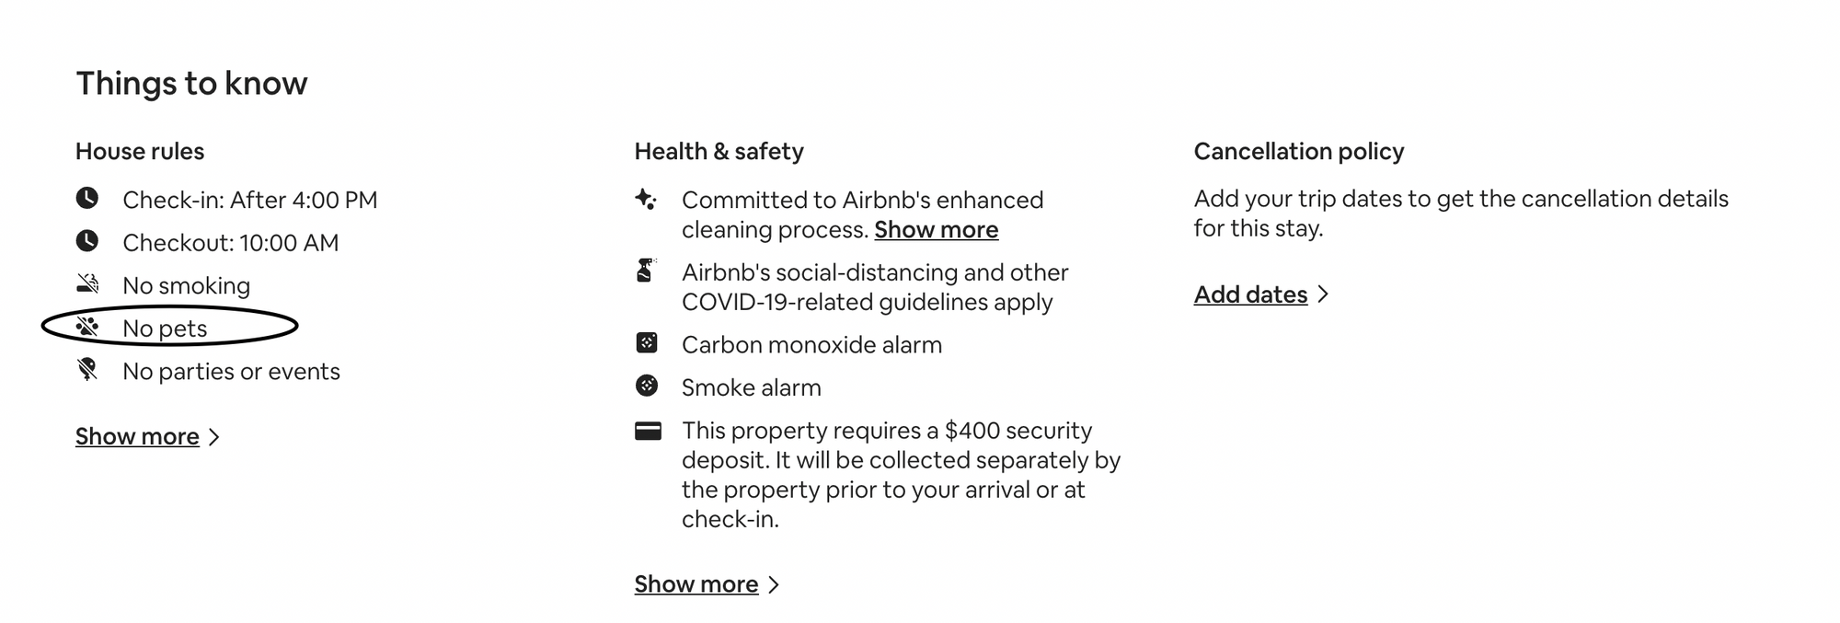Click the enhanced cleaning sparkle icon
The image size is (1840, 623).
coord(646,198)
